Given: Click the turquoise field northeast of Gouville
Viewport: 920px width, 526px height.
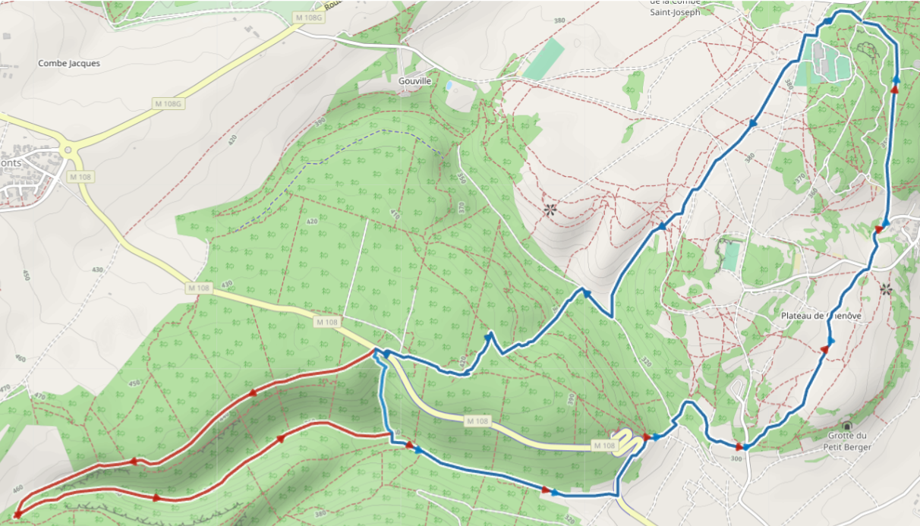Looking at the screenshot, I should pyautogui.click(x=543, y=59).
